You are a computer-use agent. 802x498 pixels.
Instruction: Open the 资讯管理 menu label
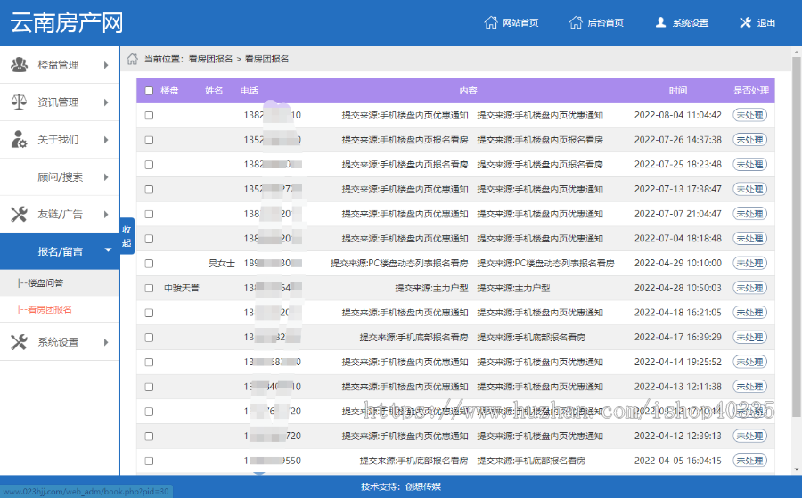tap(58, 102)
